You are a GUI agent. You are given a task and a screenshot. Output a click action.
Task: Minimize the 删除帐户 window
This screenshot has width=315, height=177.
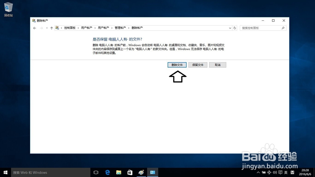point(263,20)
